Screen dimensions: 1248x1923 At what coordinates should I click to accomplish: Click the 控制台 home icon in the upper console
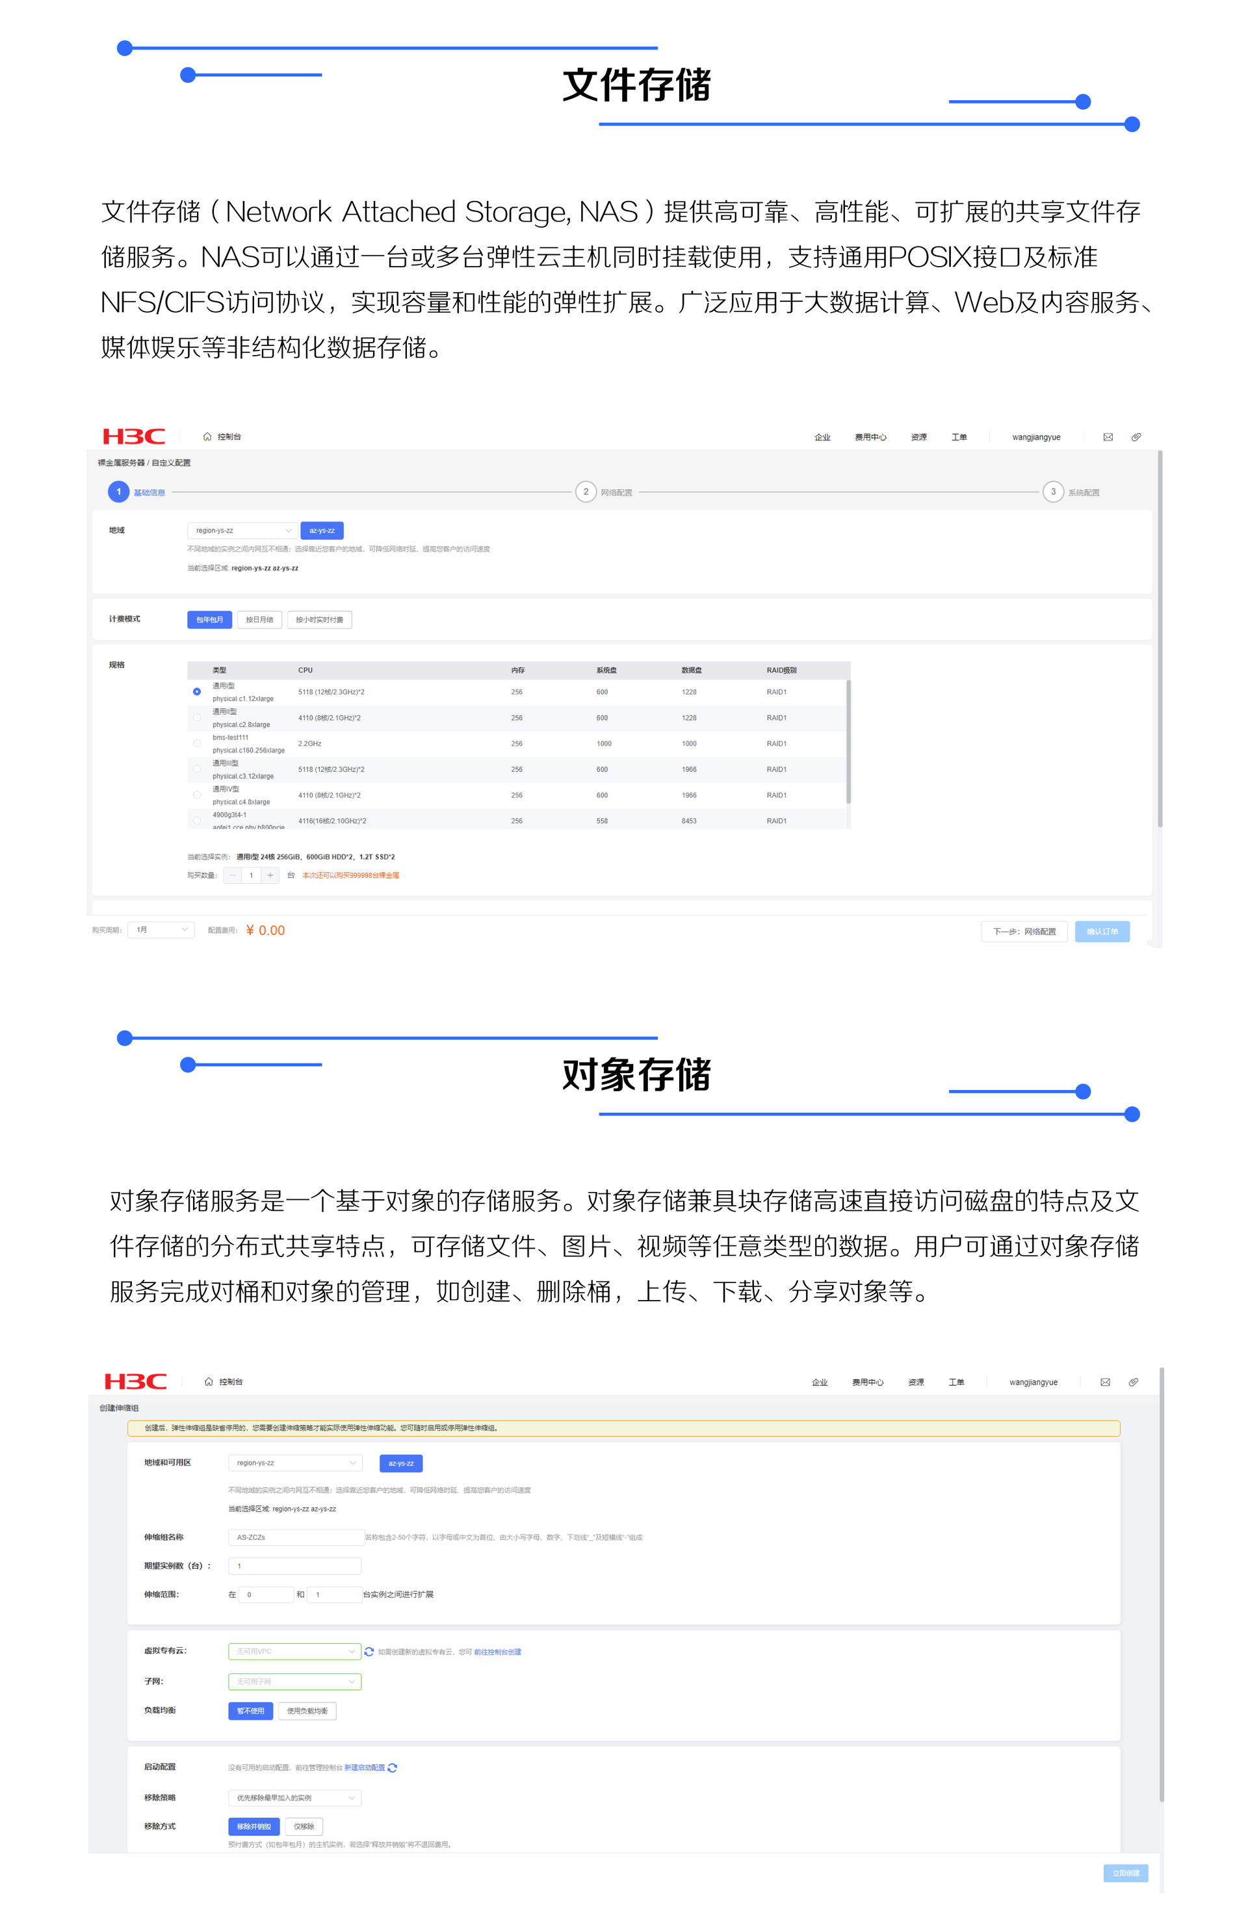(x=207, y=437)
